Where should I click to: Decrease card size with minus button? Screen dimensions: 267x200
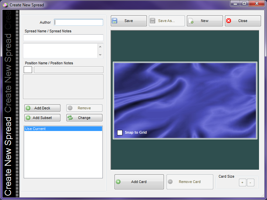pyautogui.click(x=251, y=183)
